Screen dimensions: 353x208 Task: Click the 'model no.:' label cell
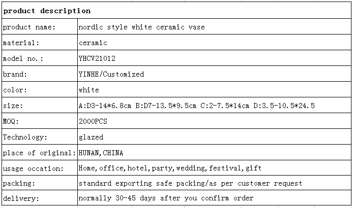tap(40, 58)
